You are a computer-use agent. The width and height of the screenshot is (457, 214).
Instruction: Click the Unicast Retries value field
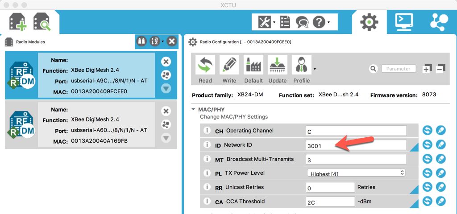[x=330, y=188]
